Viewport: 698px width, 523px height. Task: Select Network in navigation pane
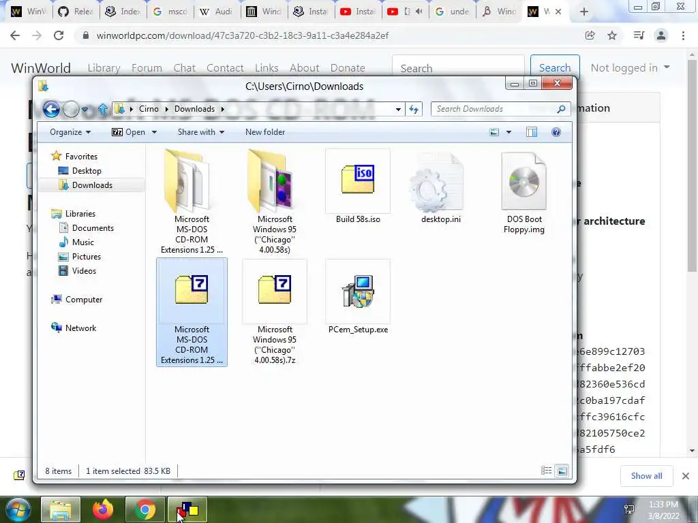tap(74, 328)
